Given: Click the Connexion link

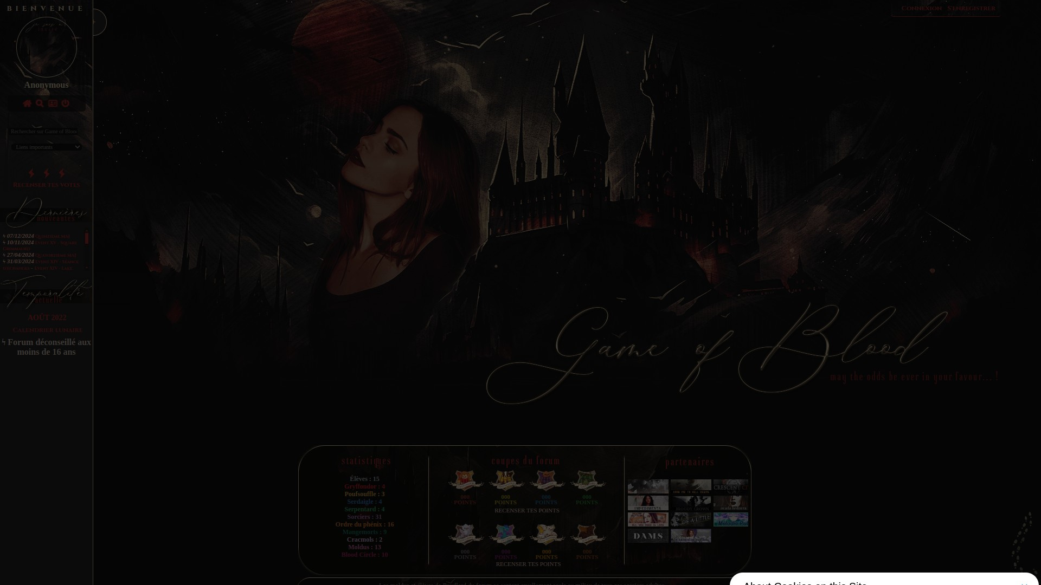Looking at the screenshot, I should (921, 8).
